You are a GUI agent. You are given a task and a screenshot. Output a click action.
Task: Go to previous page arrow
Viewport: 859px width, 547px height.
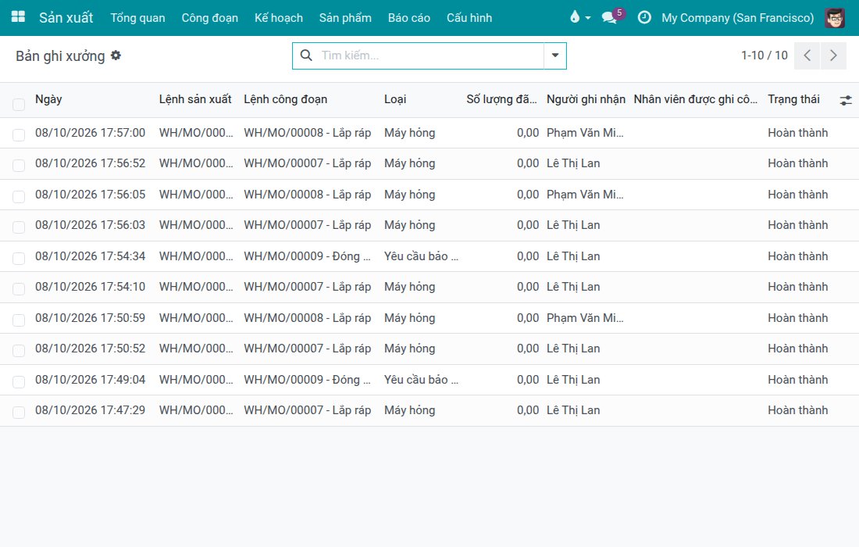point(807,55)
